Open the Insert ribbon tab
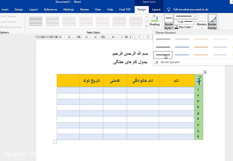 [5, 10]
